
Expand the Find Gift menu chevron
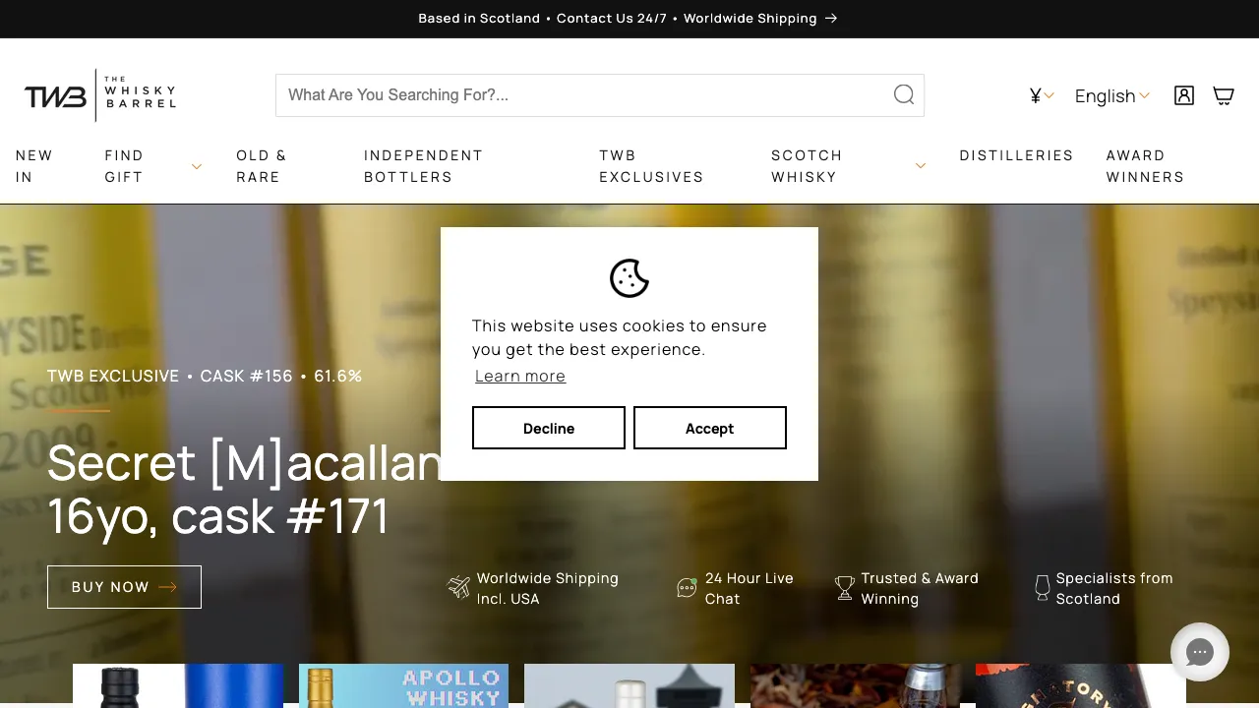coord(196,166)
